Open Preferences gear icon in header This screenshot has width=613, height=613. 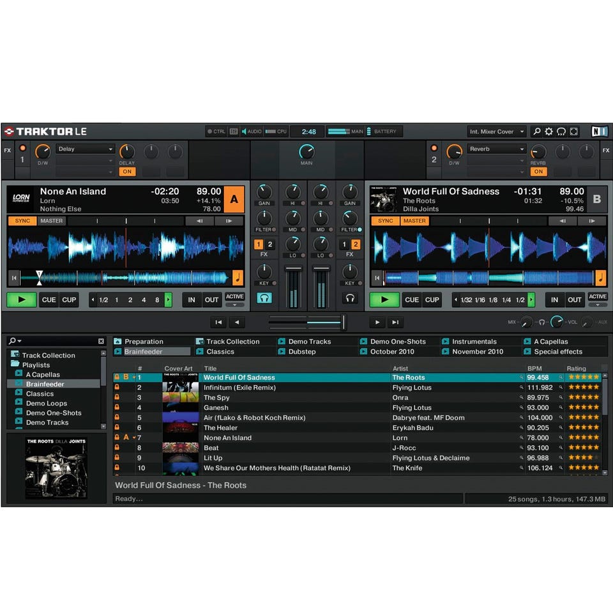coord(549,132)
